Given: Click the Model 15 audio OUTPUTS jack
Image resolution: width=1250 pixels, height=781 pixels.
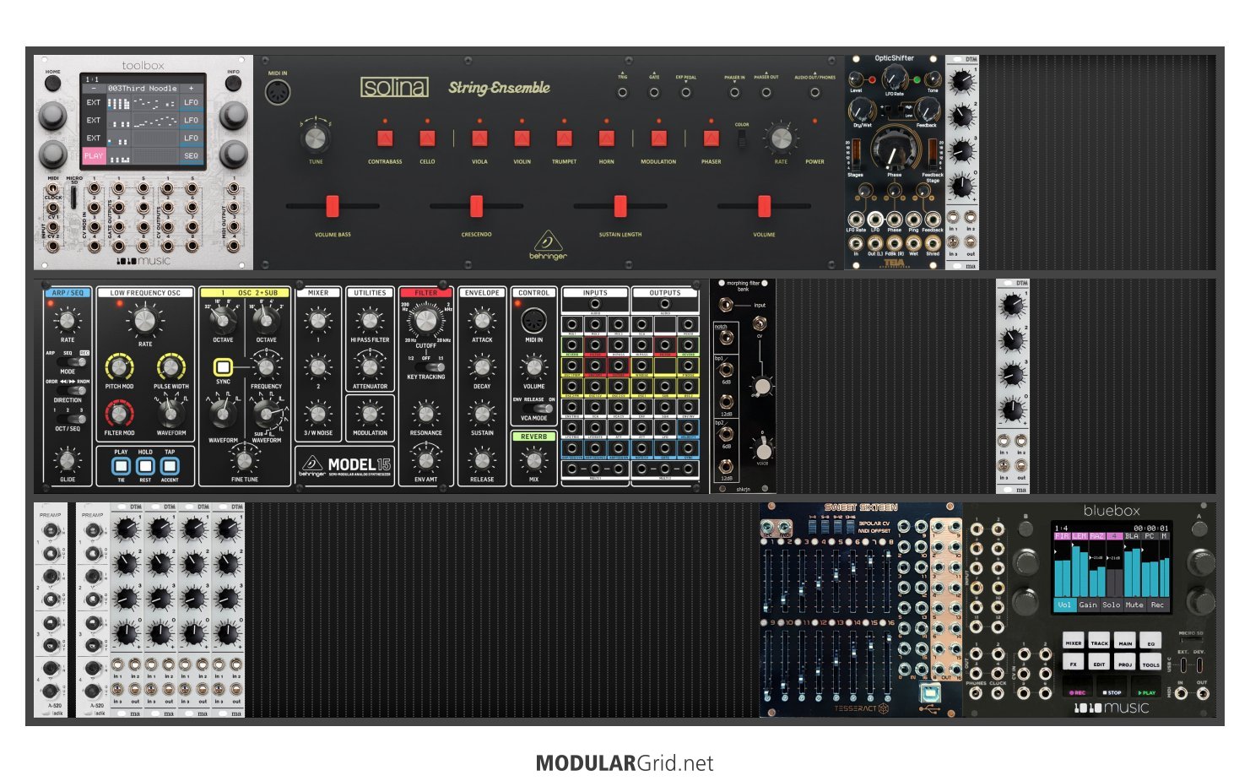Looking at the screenshot, I should tap(665, 303).
